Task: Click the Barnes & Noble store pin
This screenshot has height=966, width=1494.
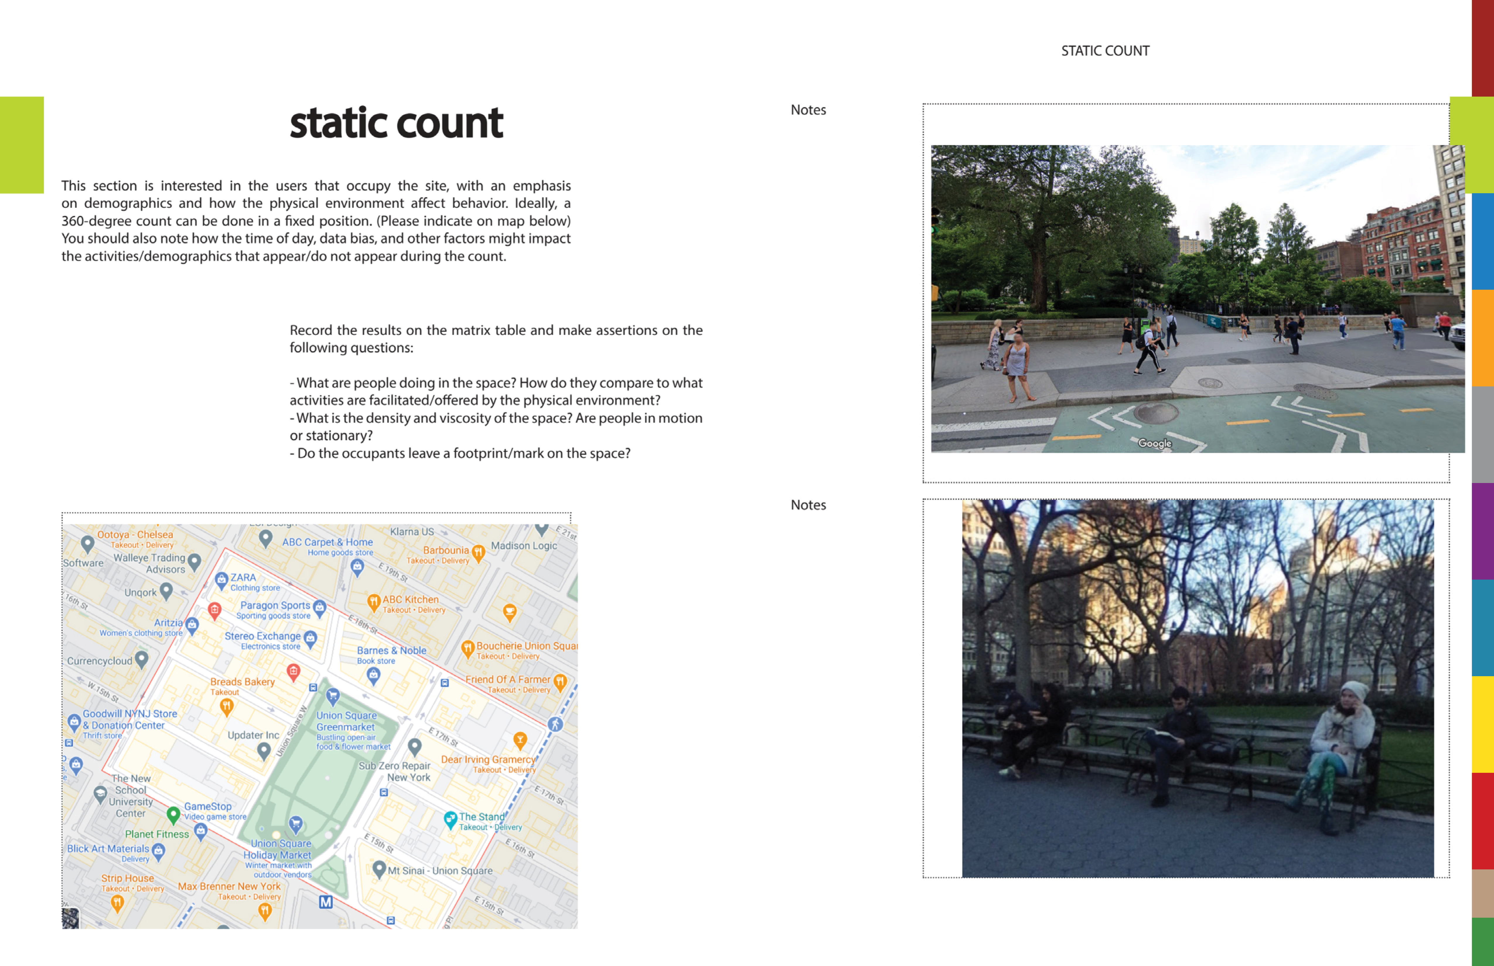Action: 374,675
